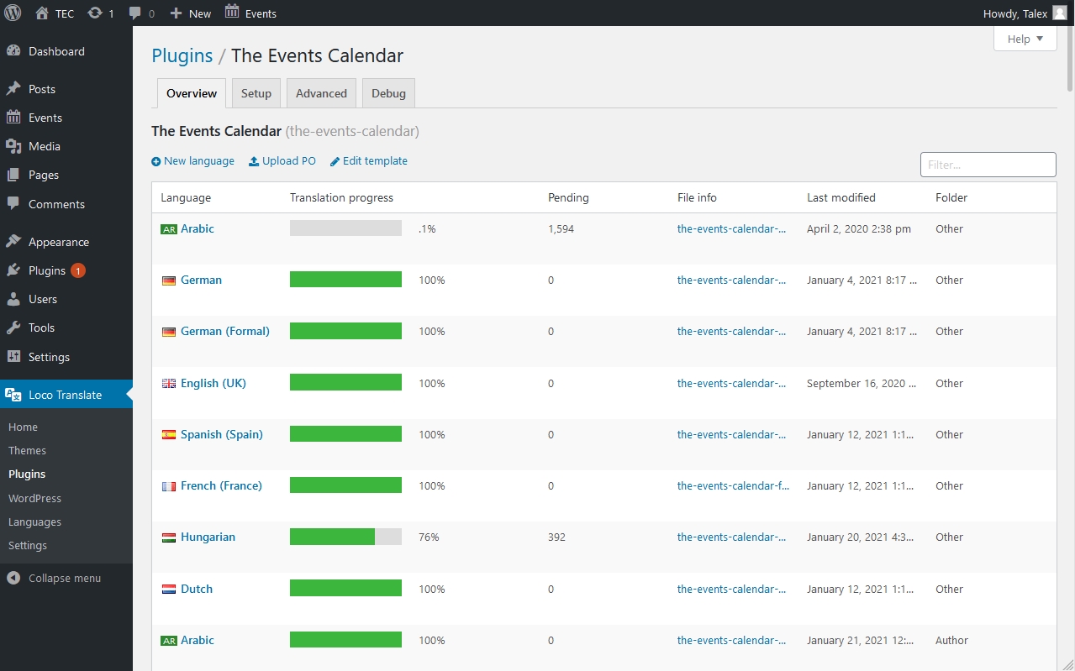Click the Posts pin icon in sidebar
This screenshot has height=671, width=1075.
(x=13, y=89)
